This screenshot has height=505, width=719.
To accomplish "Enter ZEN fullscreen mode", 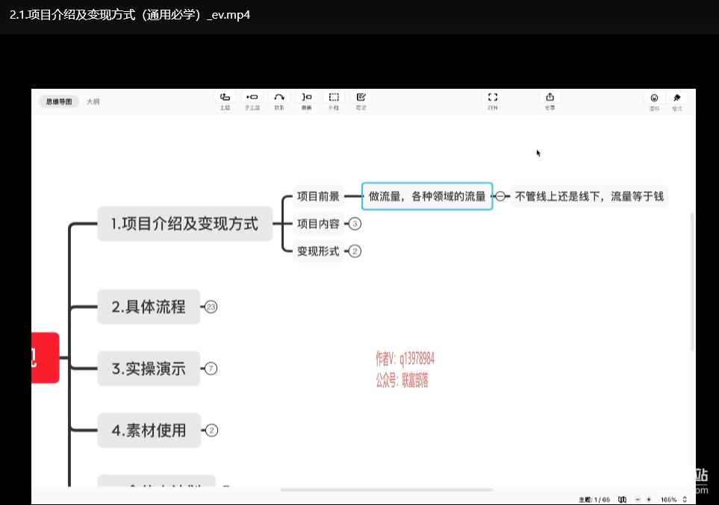I will coord(492,98).
